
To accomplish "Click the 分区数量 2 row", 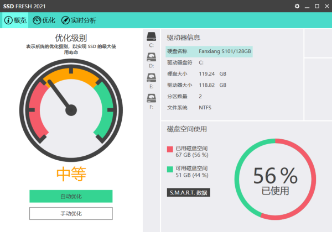I will point(184,96).
